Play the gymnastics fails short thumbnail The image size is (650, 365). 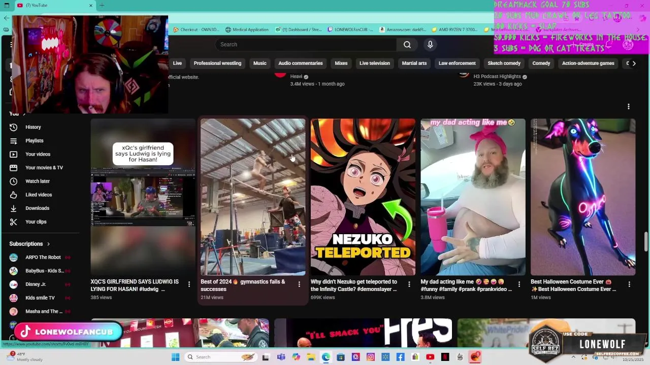253,197
